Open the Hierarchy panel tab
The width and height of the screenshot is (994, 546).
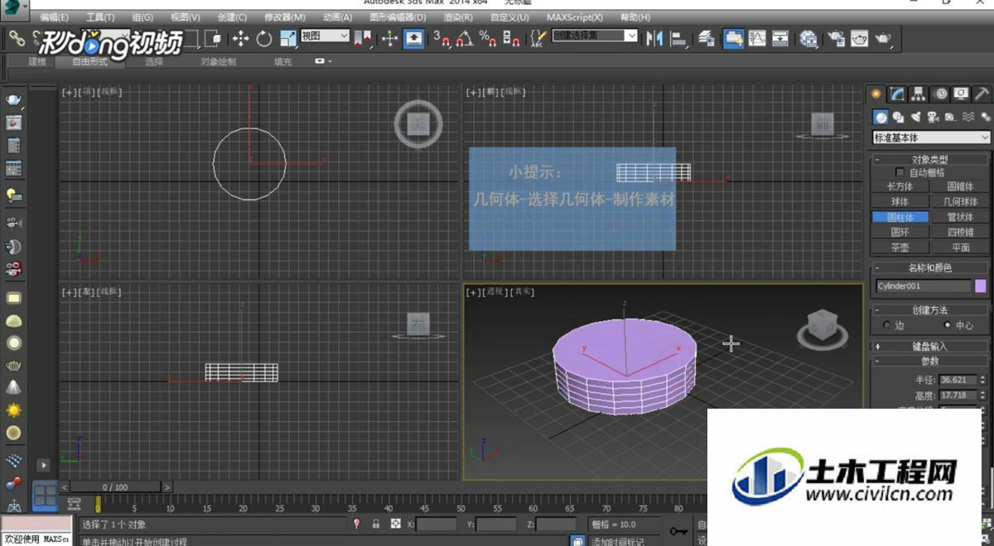coord(918,93)
